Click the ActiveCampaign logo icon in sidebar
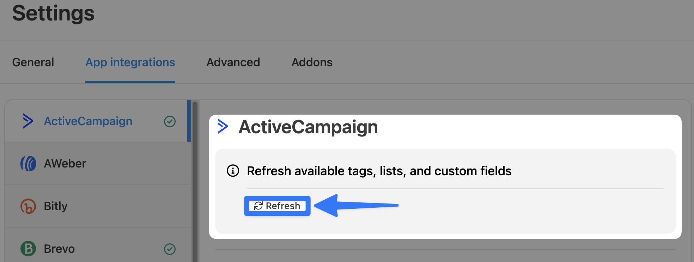Image resolution: width=694 pixels, height=262 pixels. click(28, 121)
